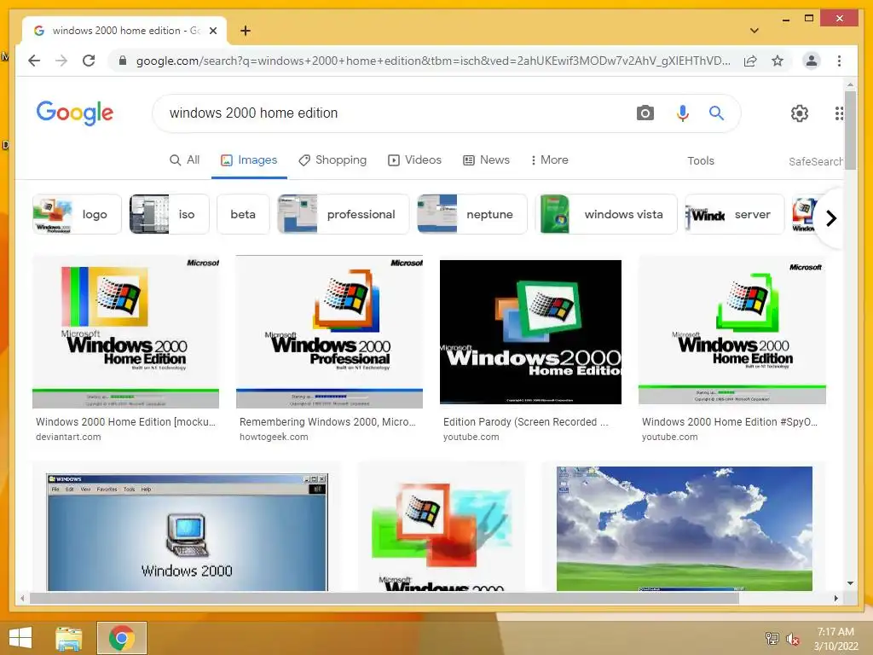
Task: Search by image with camera icon
Action: 645,113
